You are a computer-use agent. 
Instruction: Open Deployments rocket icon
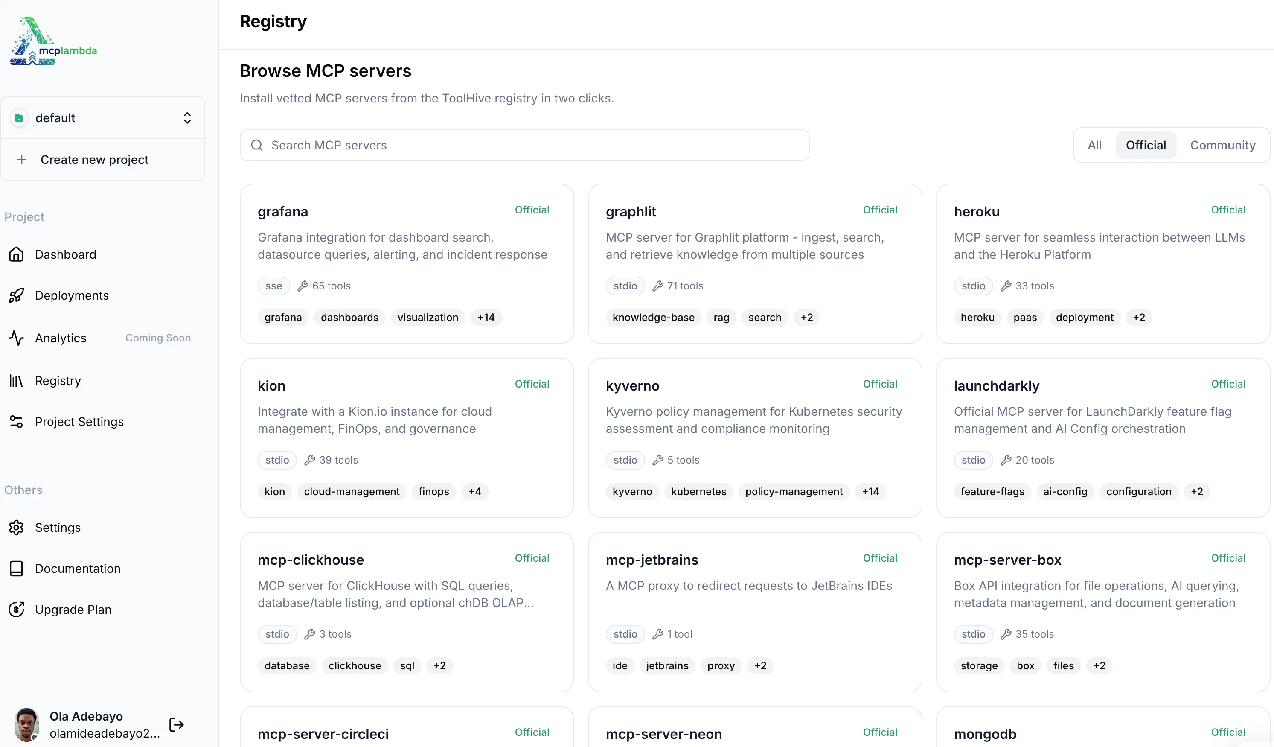[16, 295]
